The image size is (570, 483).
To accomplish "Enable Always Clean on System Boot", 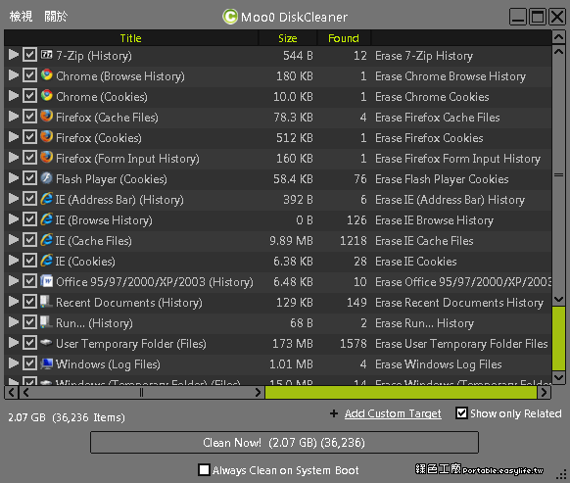I will (x=204, y=469).
